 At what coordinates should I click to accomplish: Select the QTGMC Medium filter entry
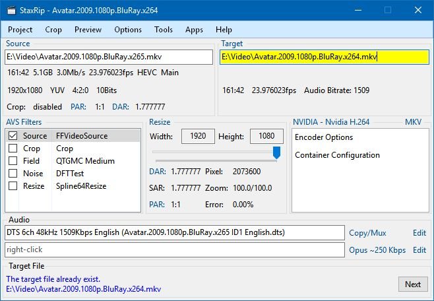pos(85,161)
